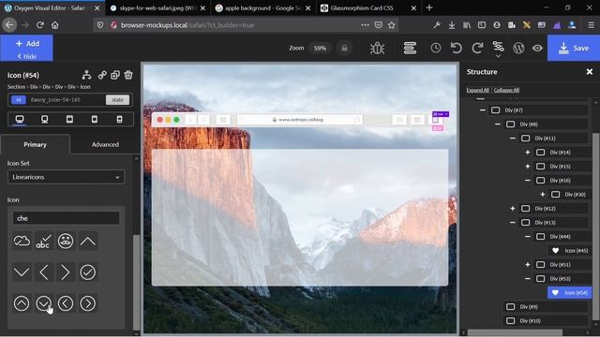Viewport: 600px width, 337px height.
Task: Preview the page with the eye icon
Action: (x=537, y=48)
